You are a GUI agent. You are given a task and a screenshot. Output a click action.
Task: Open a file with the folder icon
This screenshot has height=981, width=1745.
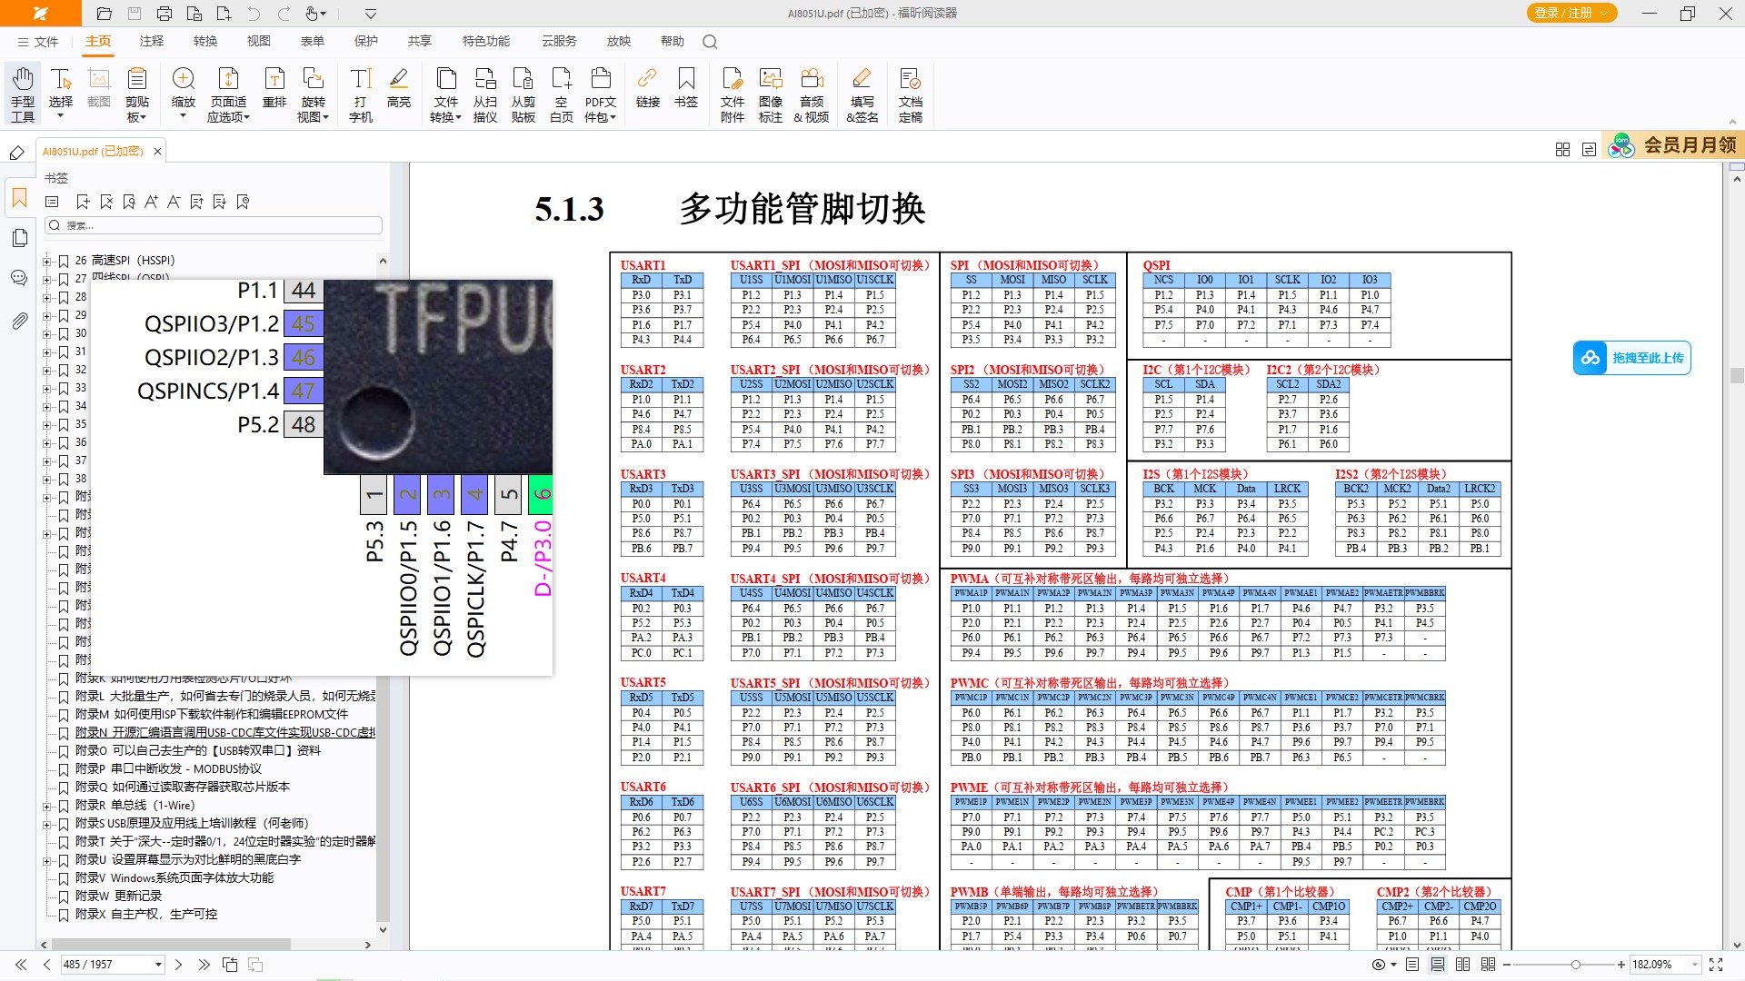pos(104,14)
